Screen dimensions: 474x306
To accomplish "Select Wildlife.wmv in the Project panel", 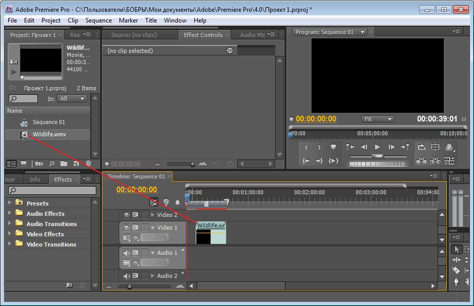I will coord(49,135).
